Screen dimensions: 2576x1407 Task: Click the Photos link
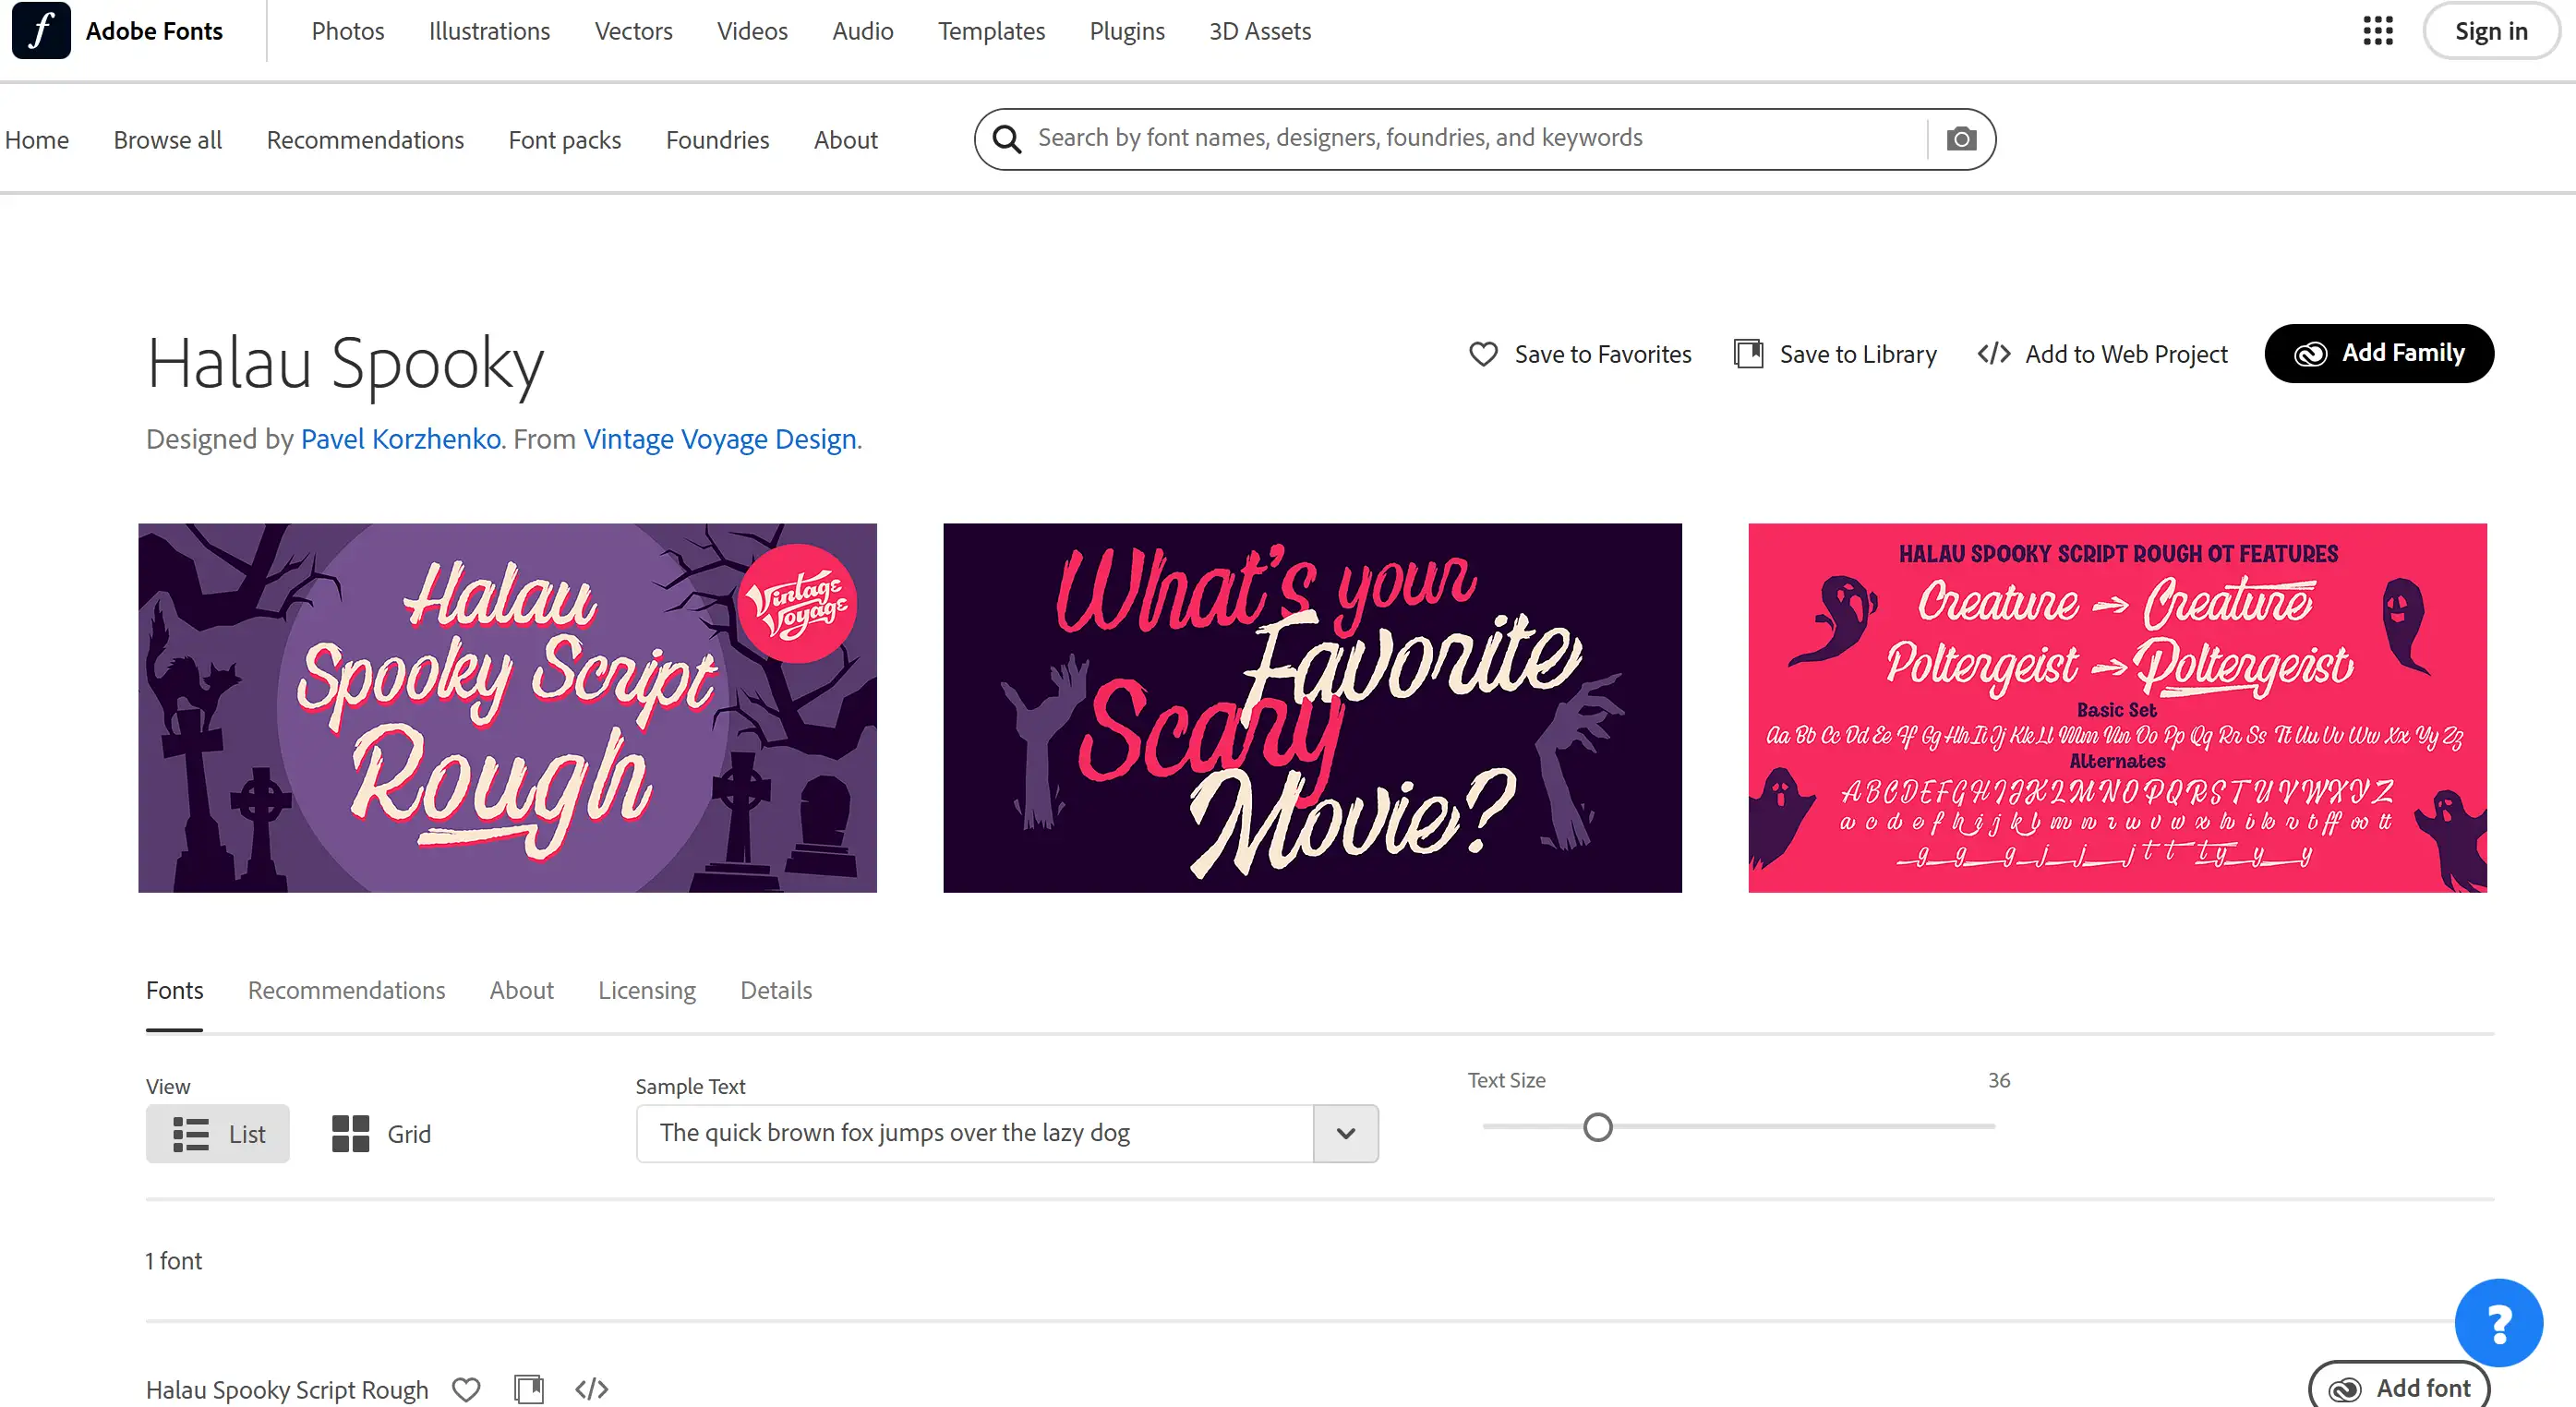click(348, 31)
